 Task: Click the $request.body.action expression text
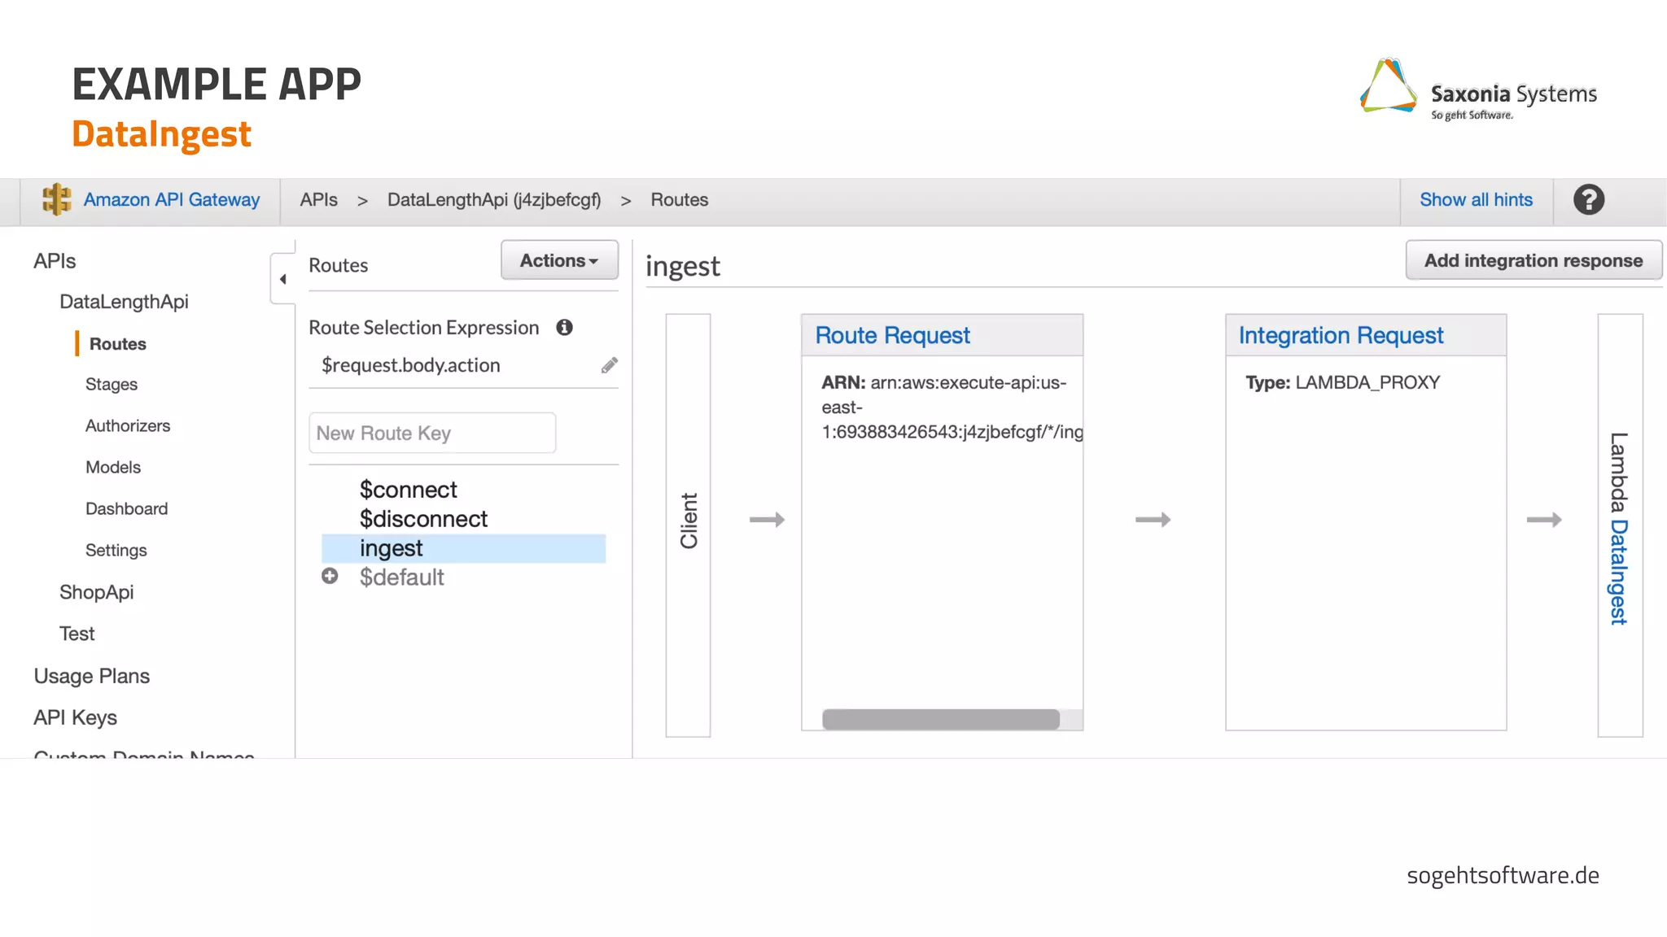(x=411, y=365)
